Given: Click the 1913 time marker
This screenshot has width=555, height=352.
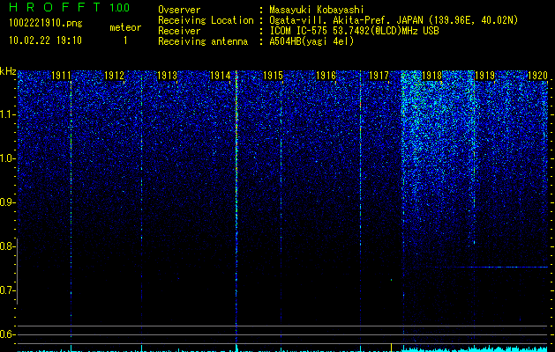Looking at the screenshot, I should pos(167,76).
